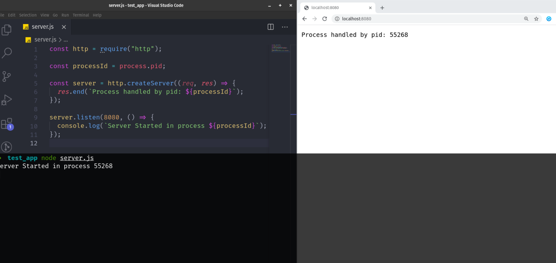Open the Edit menu

(12, 15)
